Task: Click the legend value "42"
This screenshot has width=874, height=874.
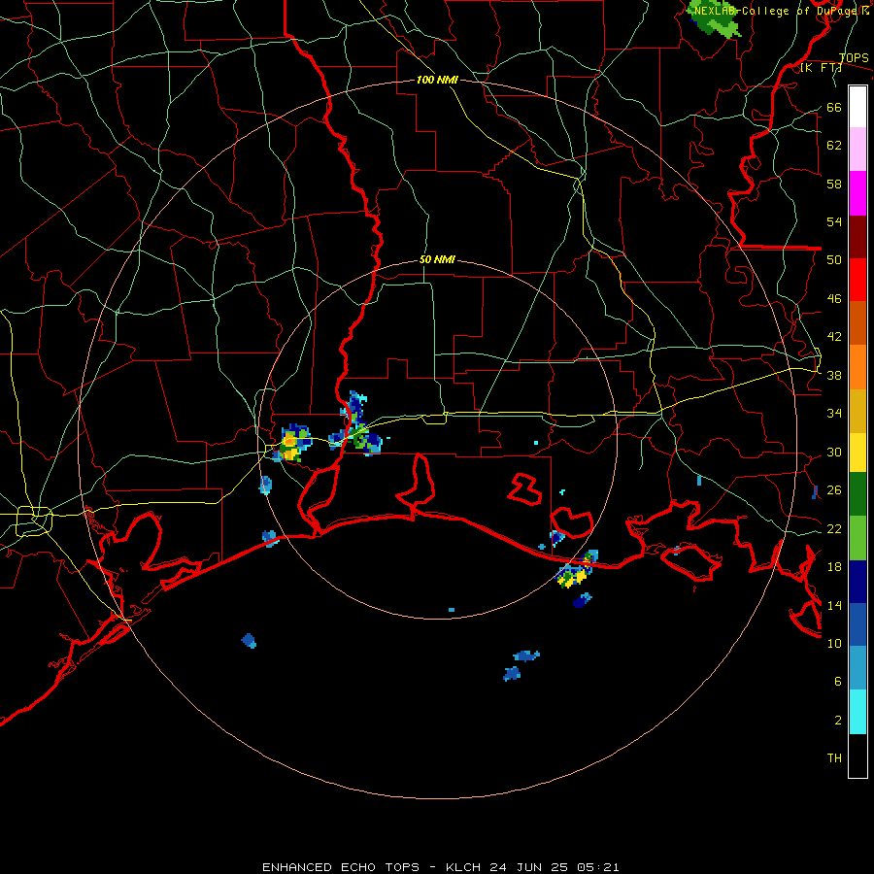Action: (x=834, y=336)
